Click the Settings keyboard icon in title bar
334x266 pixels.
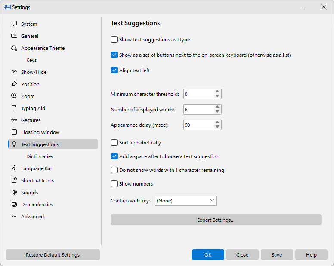[x=7, y=7]
